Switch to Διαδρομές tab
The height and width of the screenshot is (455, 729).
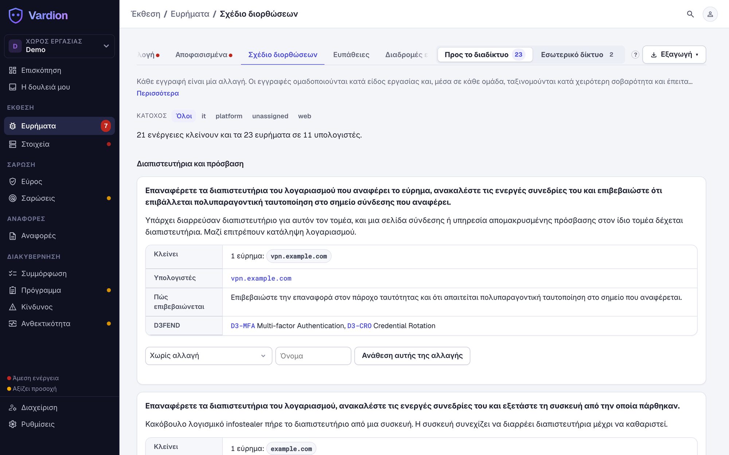(x=406, y=55)
